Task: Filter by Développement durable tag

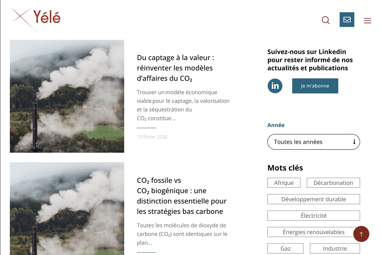Action: (x=313, y=199)
